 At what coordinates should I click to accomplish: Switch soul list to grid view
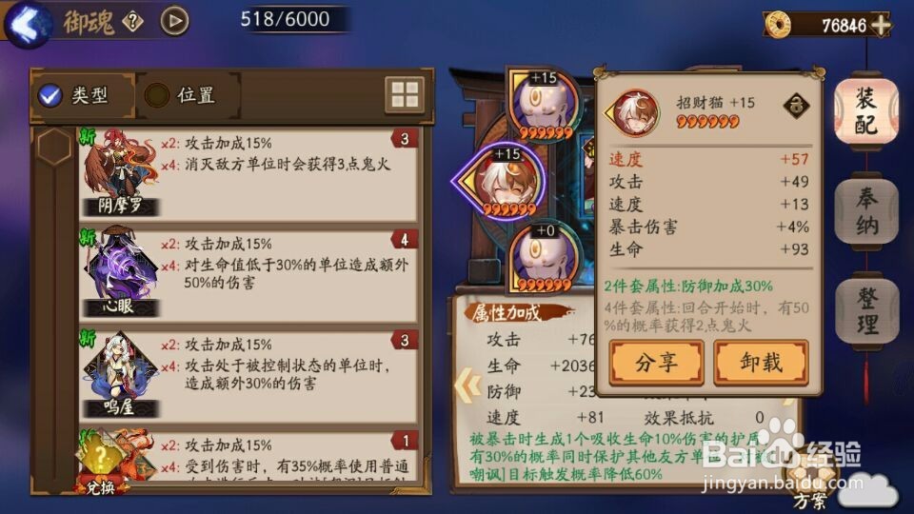tap(405, 94)
